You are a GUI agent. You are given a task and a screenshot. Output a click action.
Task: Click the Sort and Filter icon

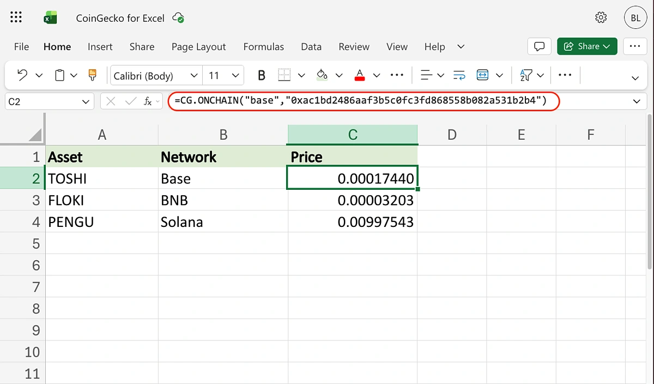pos(526,75)
